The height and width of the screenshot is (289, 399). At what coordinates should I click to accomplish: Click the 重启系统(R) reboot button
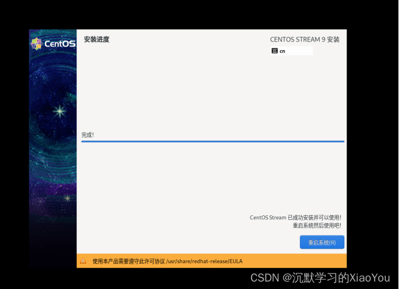tap(322, 242)
